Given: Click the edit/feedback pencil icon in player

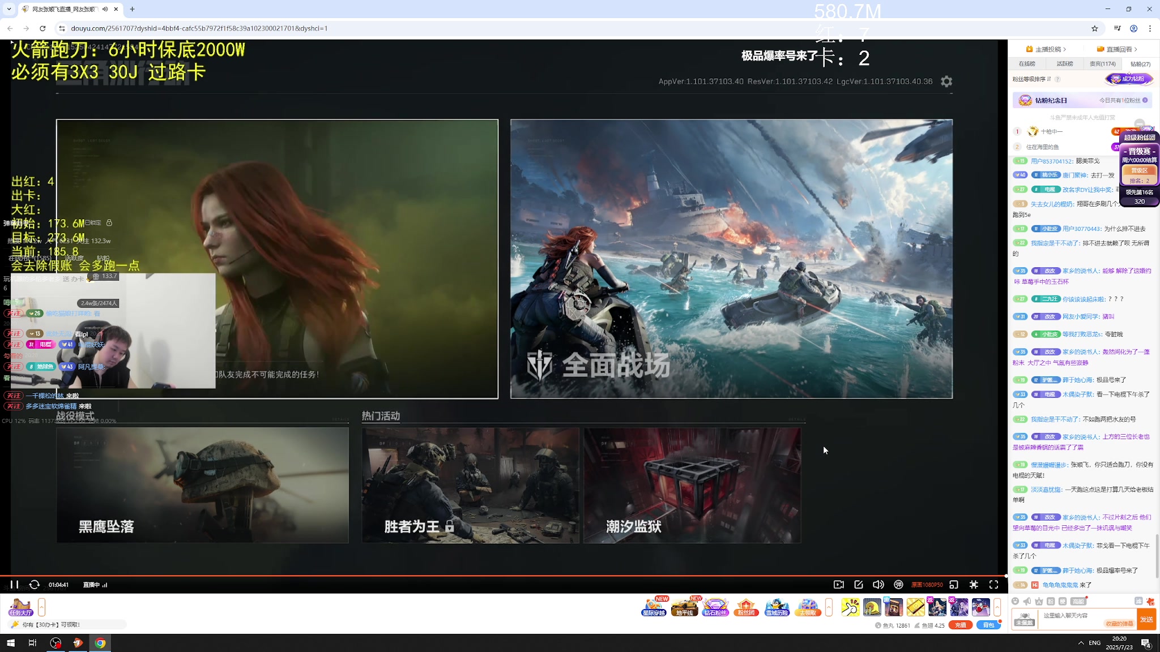Looking at the screenshot, I should pyautogui.click(x=859, y=585).
